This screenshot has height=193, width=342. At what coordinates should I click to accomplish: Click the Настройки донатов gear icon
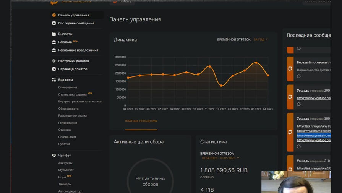pos(54,61)
